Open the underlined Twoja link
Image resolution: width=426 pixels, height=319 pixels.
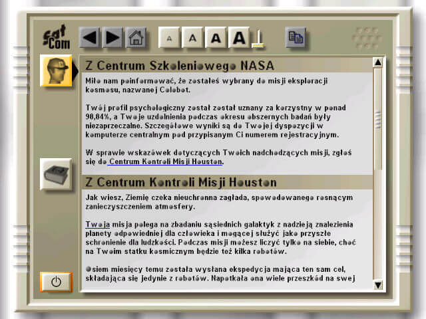pyautogui.click(x=98, y=225)
